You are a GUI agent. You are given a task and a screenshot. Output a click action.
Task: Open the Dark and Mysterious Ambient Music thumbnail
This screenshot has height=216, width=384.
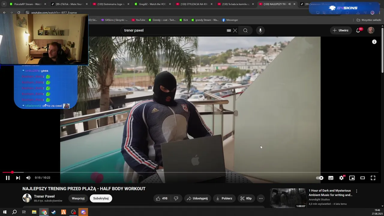click(288, 198)
